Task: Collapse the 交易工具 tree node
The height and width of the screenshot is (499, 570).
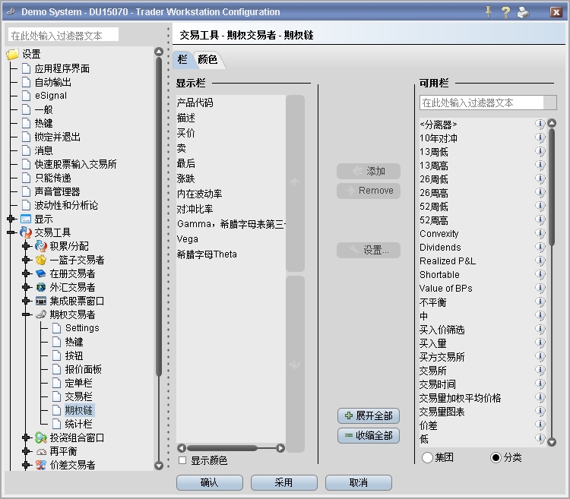Action: (11, 232)
